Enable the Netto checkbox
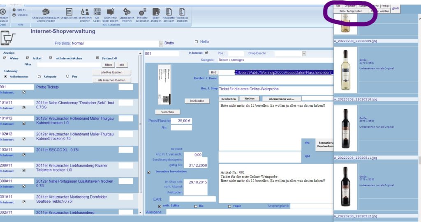Viewport: 421px width, 222px height. pyautogui.click(x=197, y=42)
